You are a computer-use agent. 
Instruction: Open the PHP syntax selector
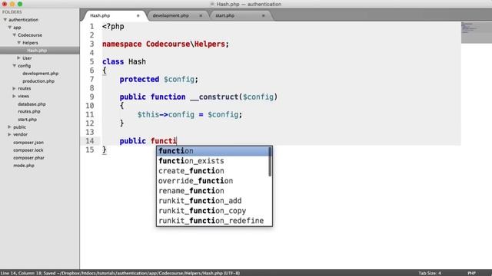(x=471, y=273)
